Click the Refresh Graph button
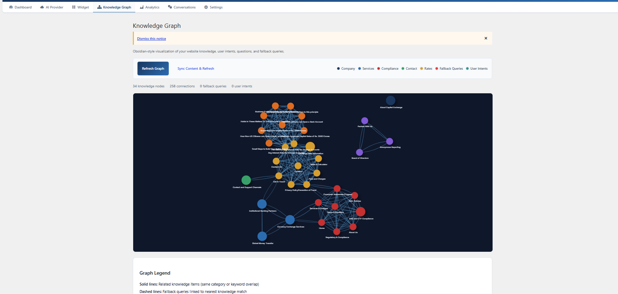This screenshot has height=294, width=618. coord(153,69)
